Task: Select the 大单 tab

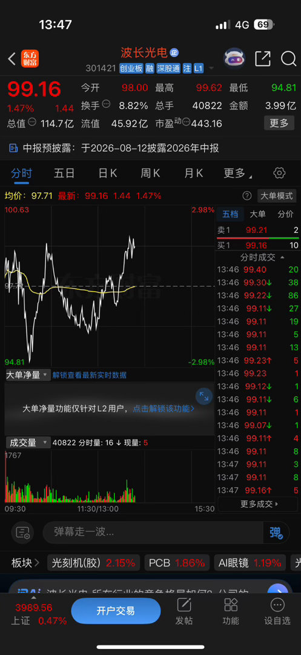Action: [x=257, y=214]
